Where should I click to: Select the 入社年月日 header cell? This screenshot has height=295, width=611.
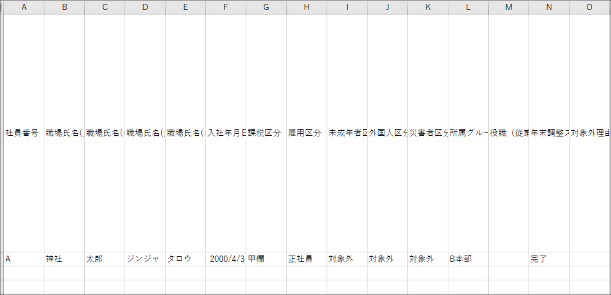[x=226, y=133]
